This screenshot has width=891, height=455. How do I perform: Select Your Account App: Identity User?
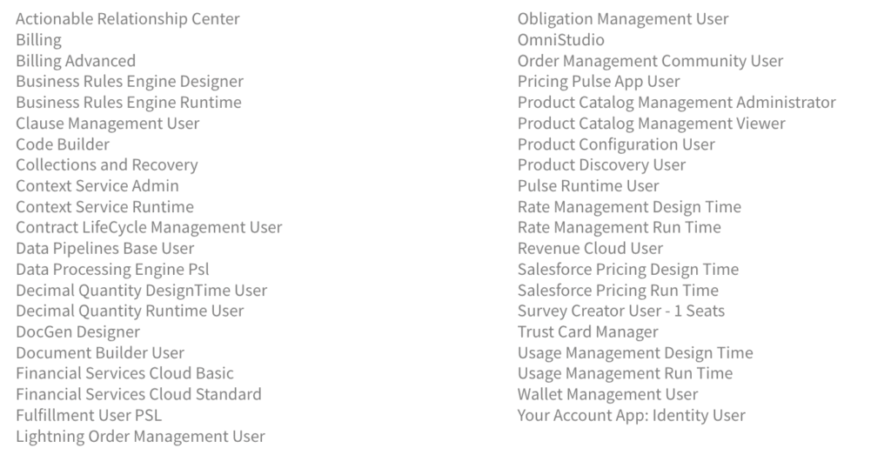[631, 416]
